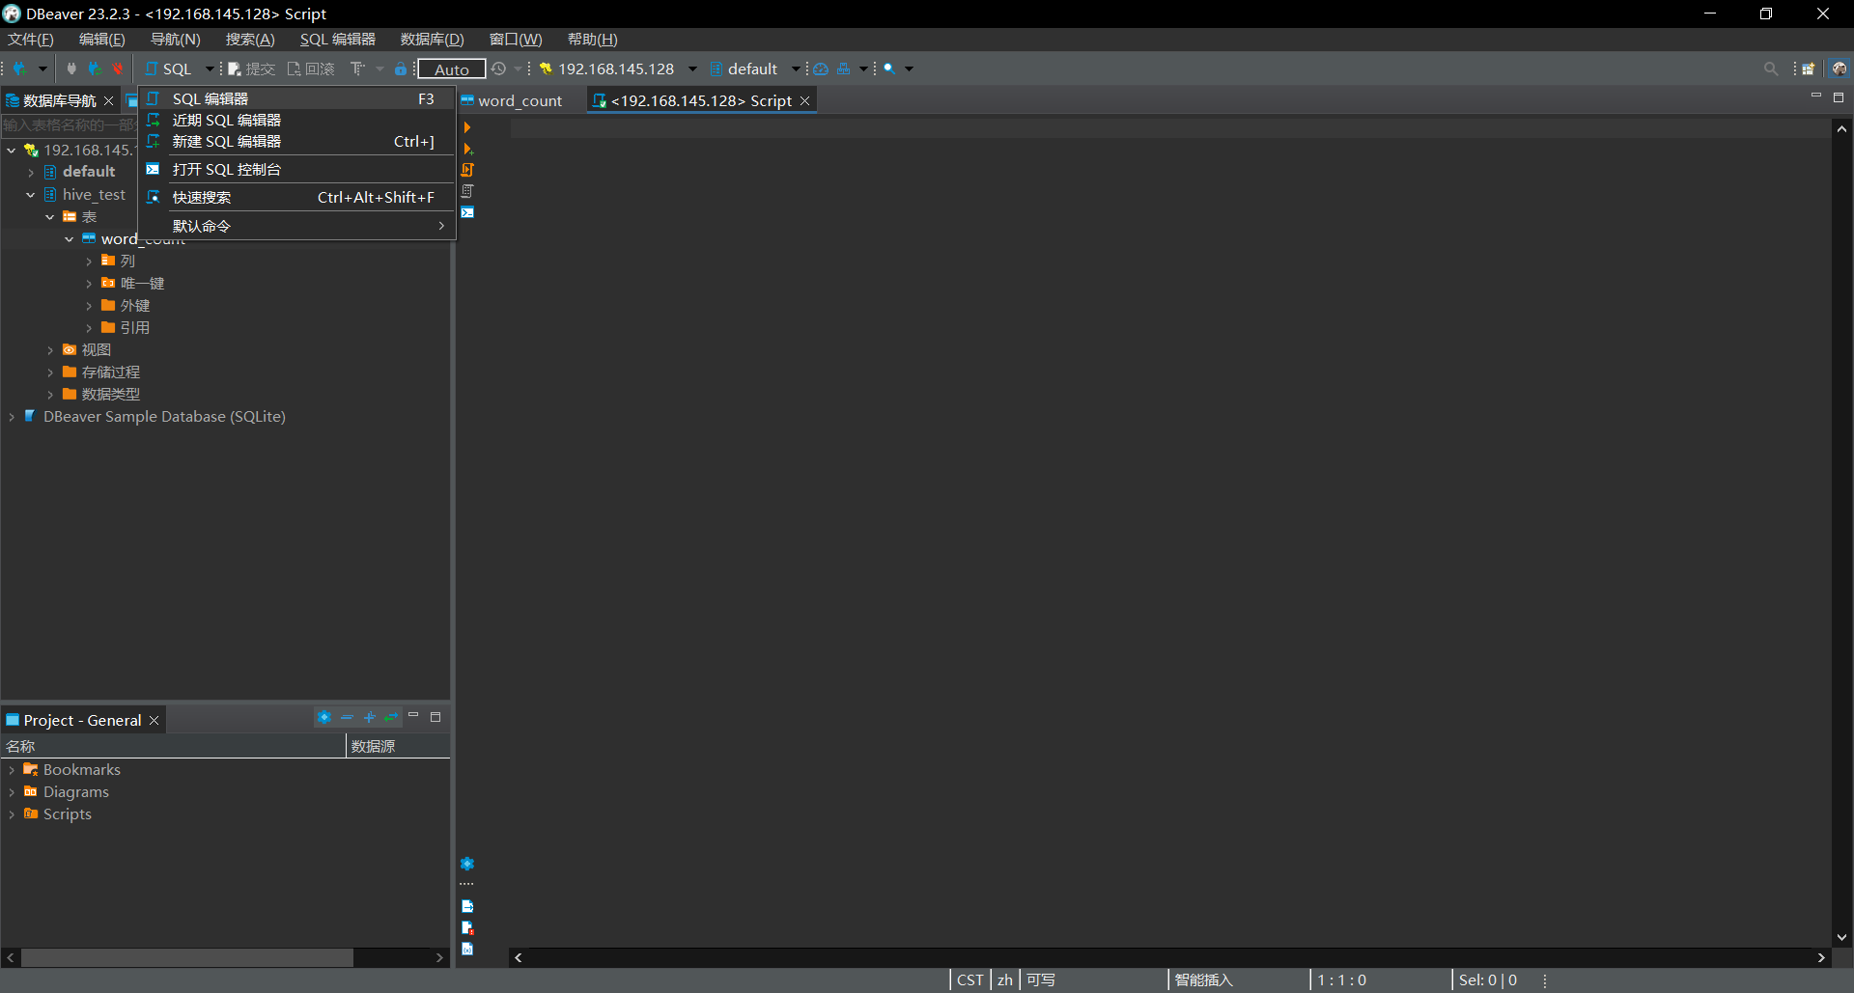Click the DBeaver perspective icon at top right
1854x993 pixels.
(x=1840, y=69)
